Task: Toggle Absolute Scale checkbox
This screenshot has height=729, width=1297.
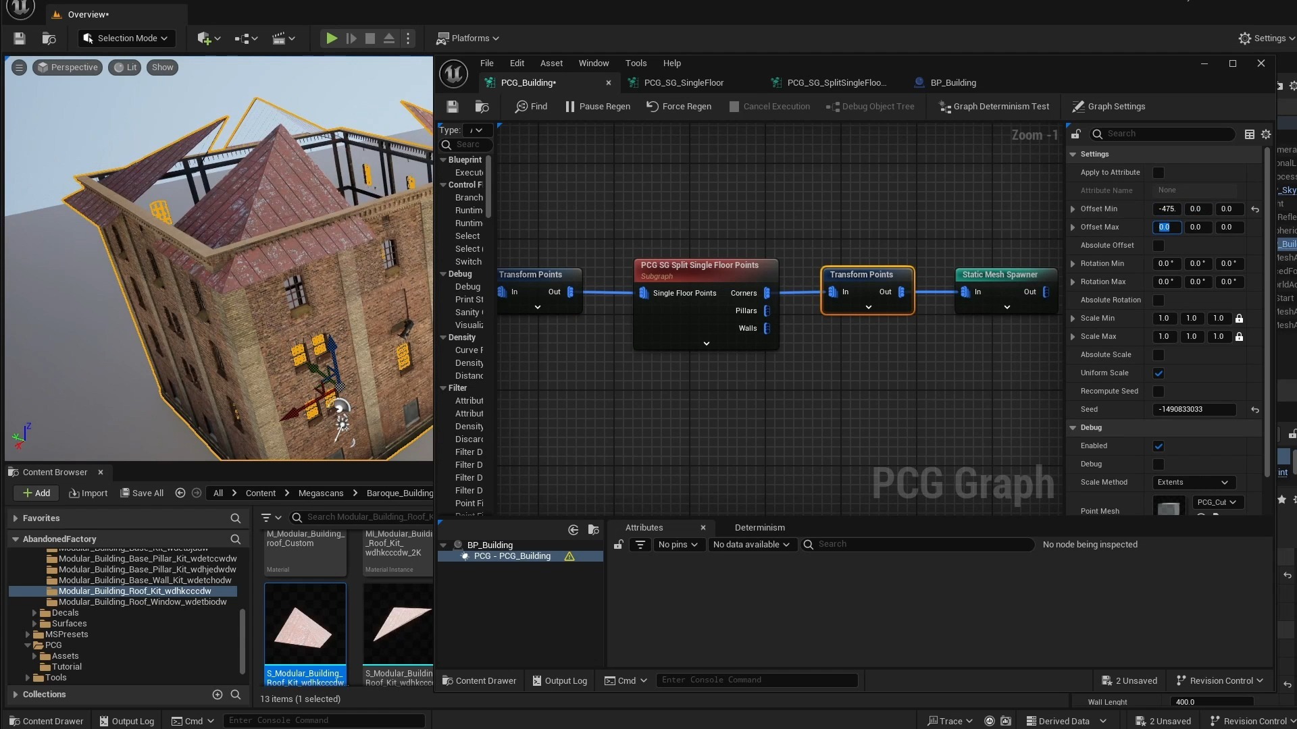Action: (x=1159, y=355)
